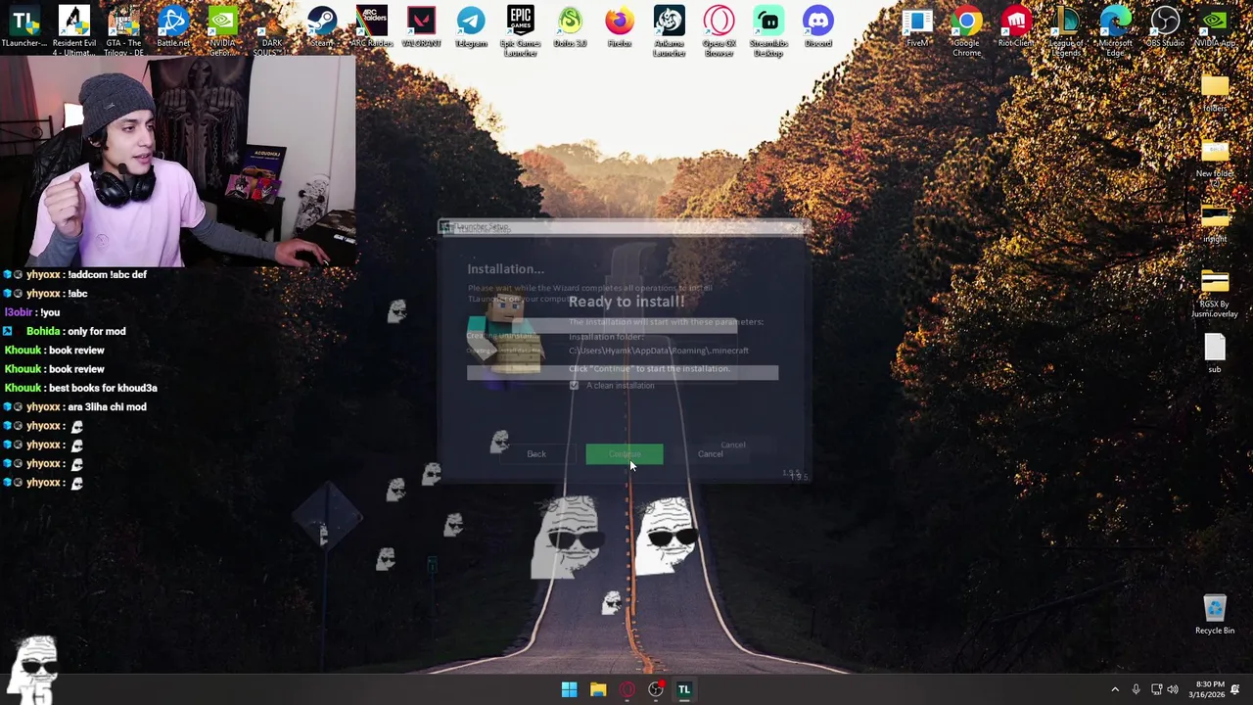Image resolution: width=1253 pixels, height=705 pixels.
Task: Open the OBS Studio desktop shortcut
Action: point(1165,26)
